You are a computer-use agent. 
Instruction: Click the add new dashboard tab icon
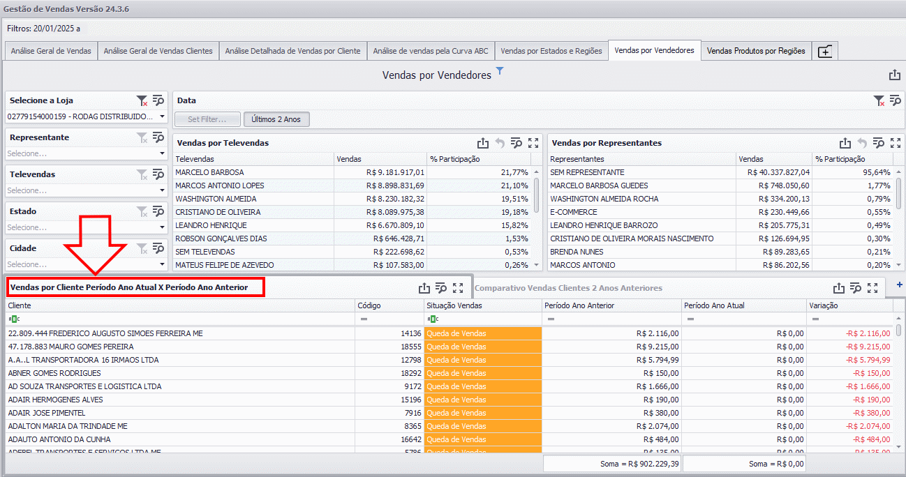click(825, 51)
